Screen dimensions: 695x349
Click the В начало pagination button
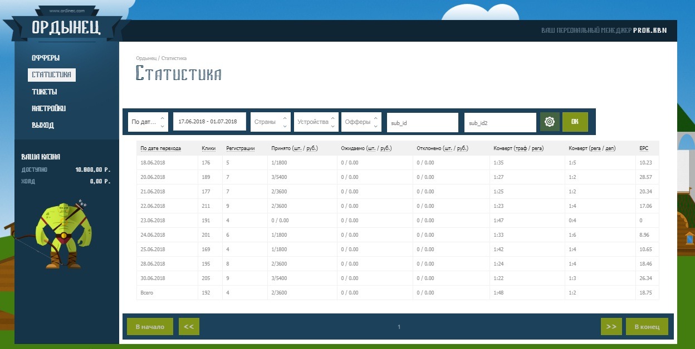tap(150, 327)
